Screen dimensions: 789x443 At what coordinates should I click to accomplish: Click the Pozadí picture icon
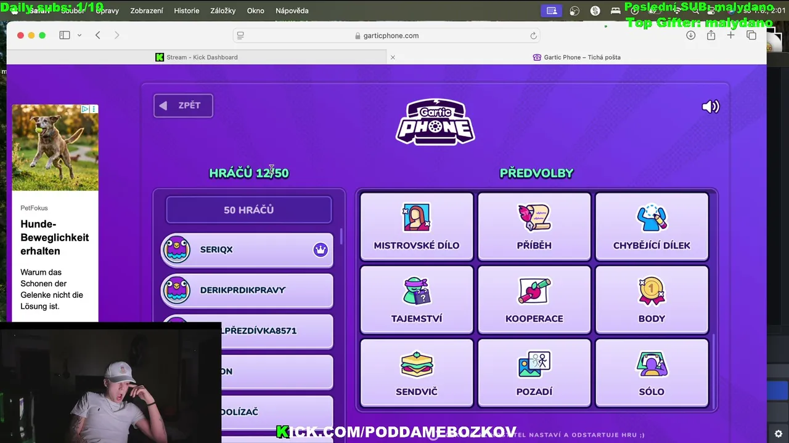pyautogui.click(x=534, y=364)
